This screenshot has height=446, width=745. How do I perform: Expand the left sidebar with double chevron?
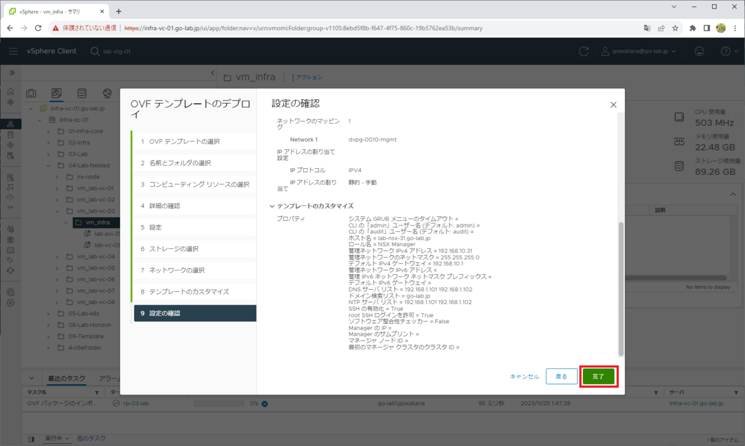click(x=11, y=73)
